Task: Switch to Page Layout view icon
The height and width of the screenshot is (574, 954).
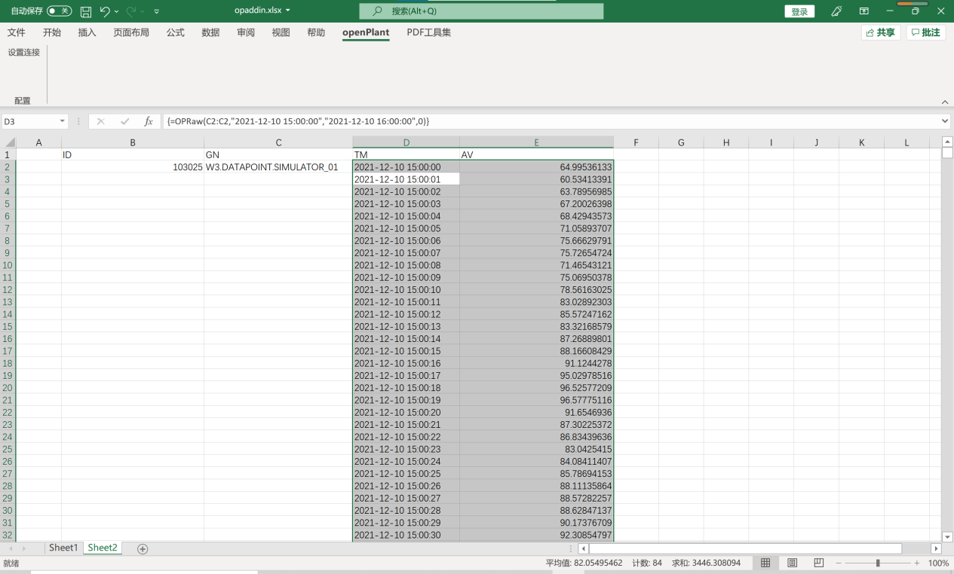Action: pyautogui.click(x=793, y=563)
